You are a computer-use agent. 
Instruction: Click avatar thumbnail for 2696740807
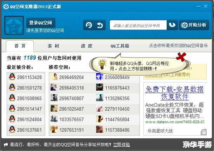(x=54, y=98)
